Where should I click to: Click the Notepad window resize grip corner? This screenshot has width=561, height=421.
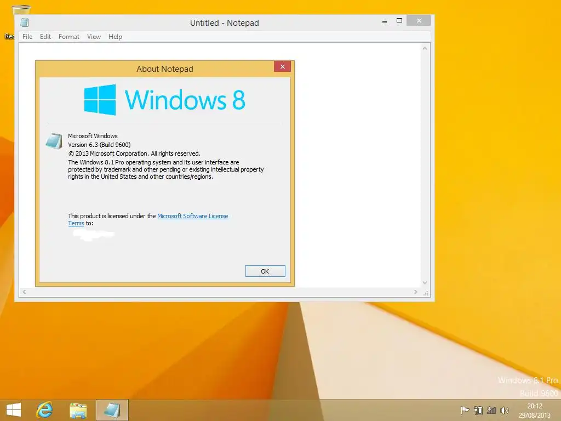coord(425,293)
